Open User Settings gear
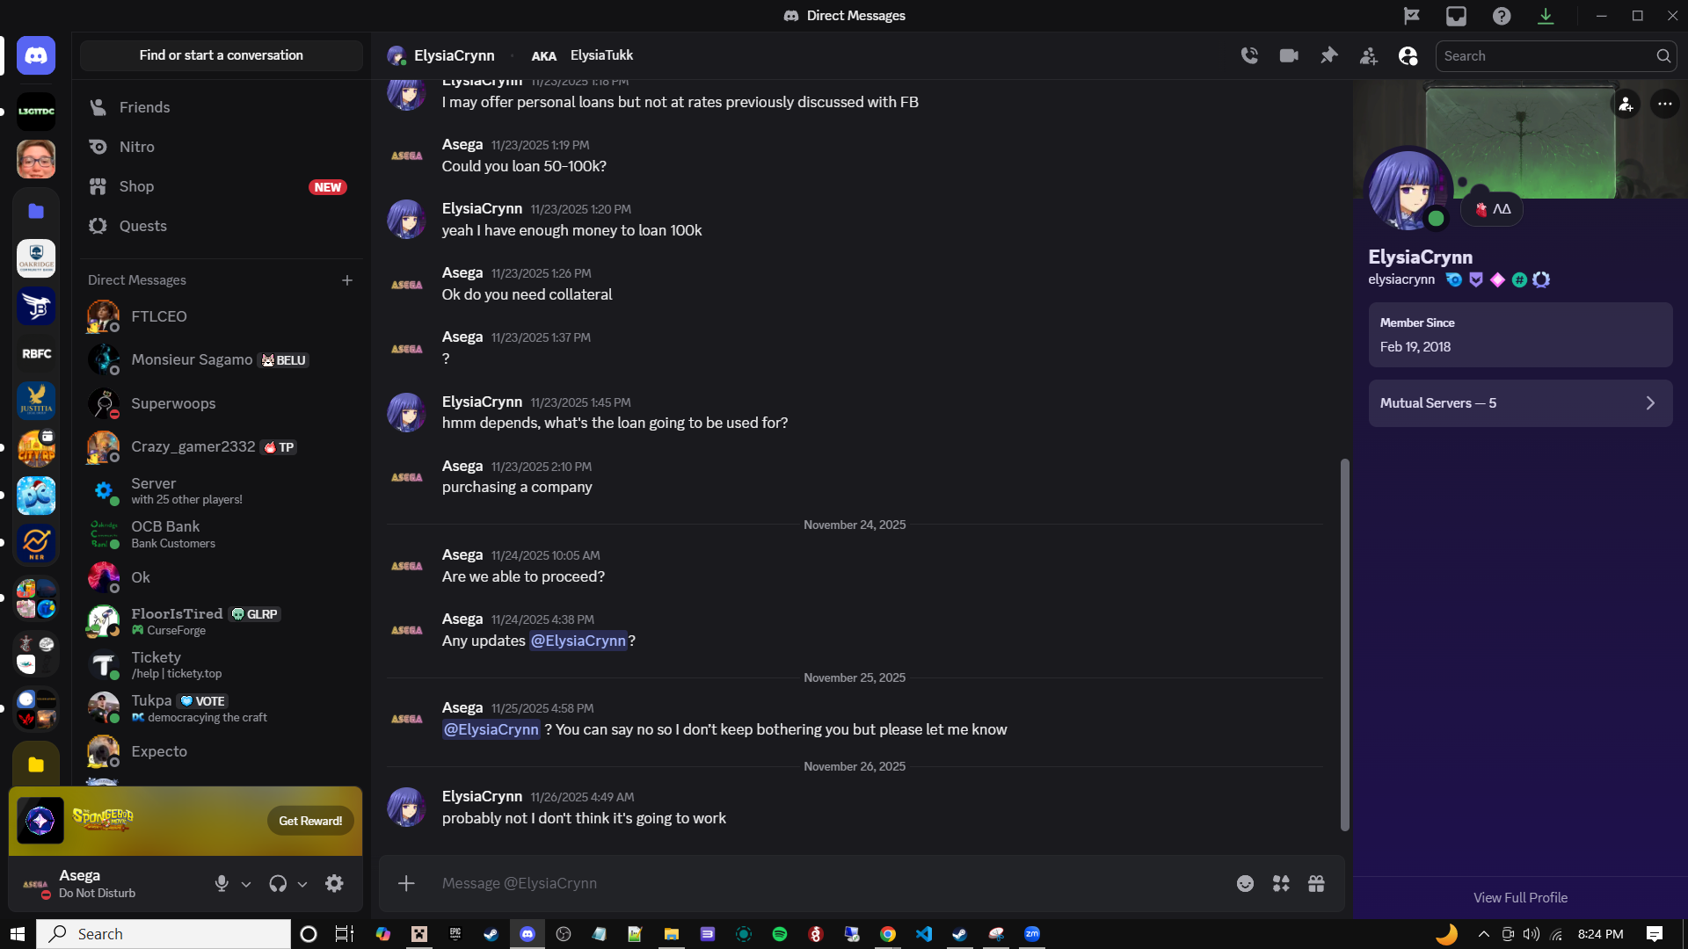The height and width of the screenshot is (949, 1688). (x=334, y=884)
